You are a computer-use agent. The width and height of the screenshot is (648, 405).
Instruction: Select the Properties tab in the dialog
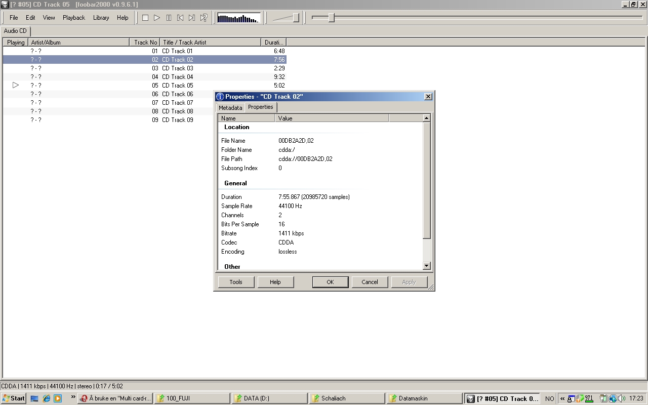261,107
